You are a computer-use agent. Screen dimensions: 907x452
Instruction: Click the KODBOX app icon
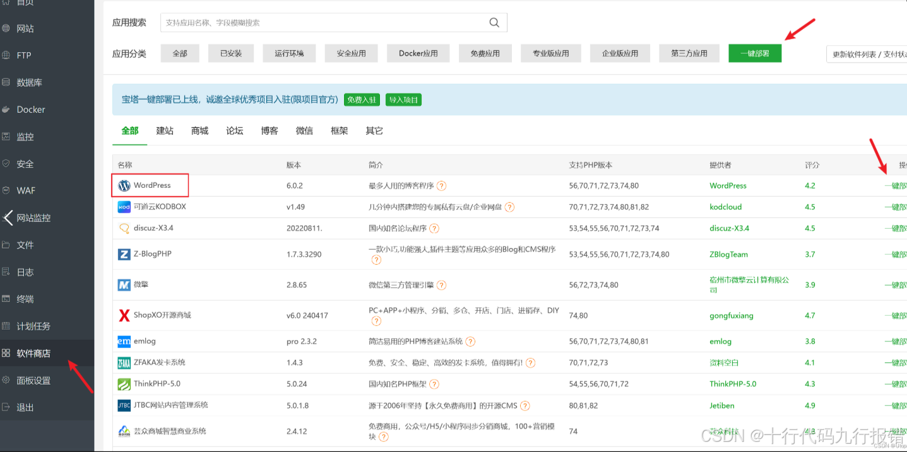(x=124, y=207)
